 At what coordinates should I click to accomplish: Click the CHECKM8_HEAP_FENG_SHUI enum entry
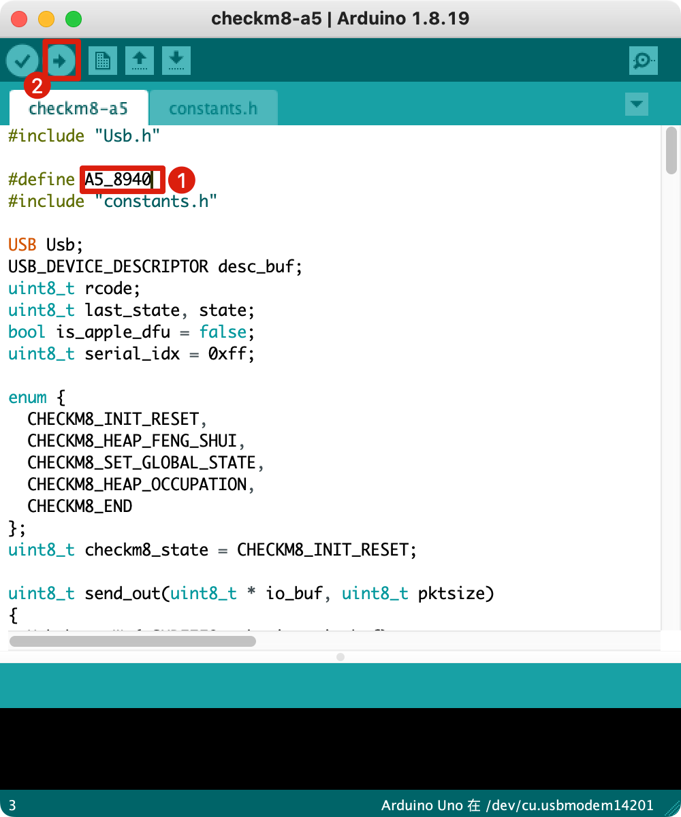click(x=136, y=441)
